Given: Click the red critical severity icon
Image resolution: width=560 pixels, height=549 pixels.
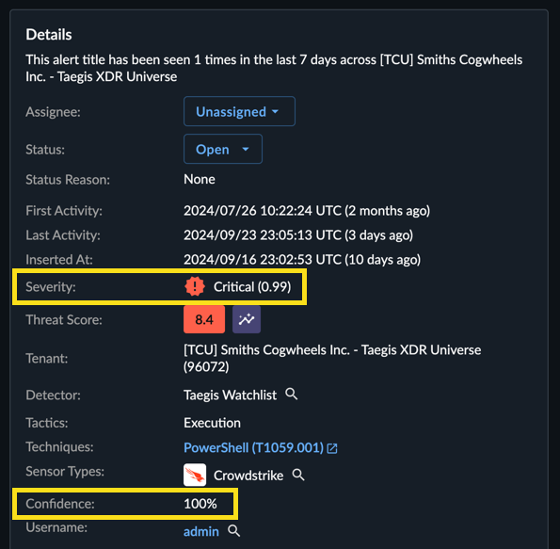Looking at the screenshot, I should [x=195, y=286].
